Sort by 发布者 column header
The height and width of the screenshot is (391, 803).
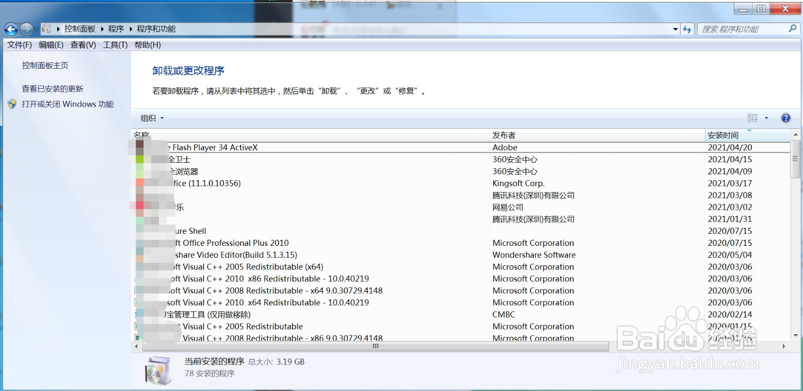pos(597,135)
